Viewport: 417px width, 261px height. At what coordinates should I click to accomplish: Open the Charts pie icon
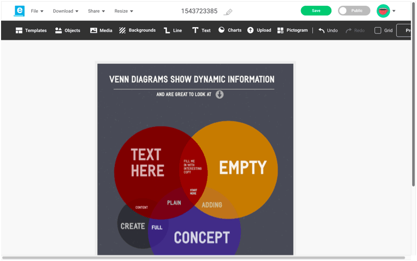click(221, 30)
